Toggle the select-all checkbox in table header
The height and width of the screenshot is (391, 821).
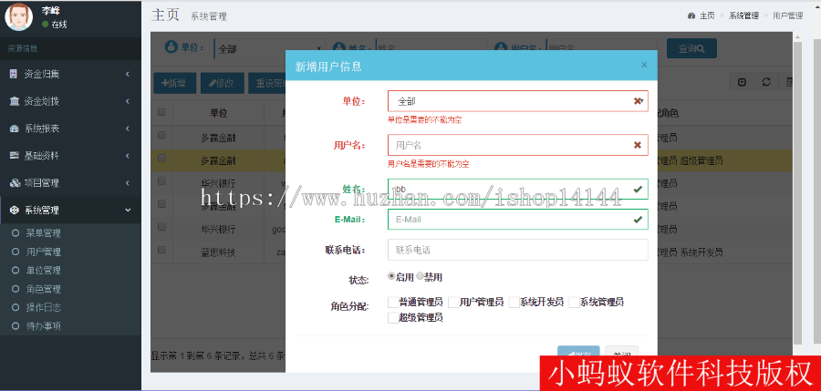[161, 112]
